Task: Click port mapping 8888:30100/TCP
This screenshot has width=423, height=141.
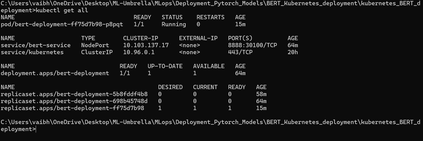Action: coord(253,45)
